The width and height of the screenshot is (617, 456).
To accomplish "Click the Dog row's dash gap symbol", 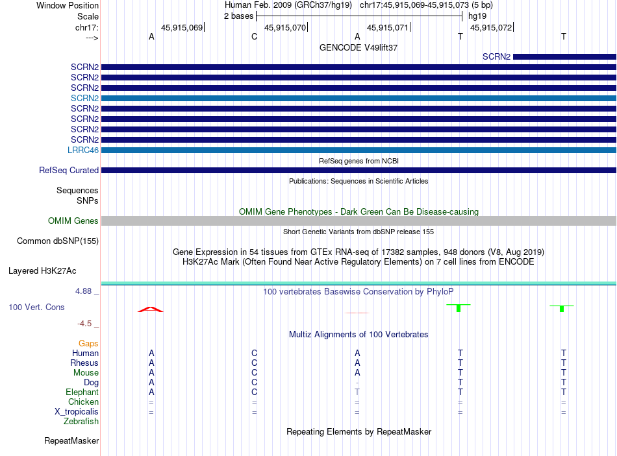I will tap(357, 383).
